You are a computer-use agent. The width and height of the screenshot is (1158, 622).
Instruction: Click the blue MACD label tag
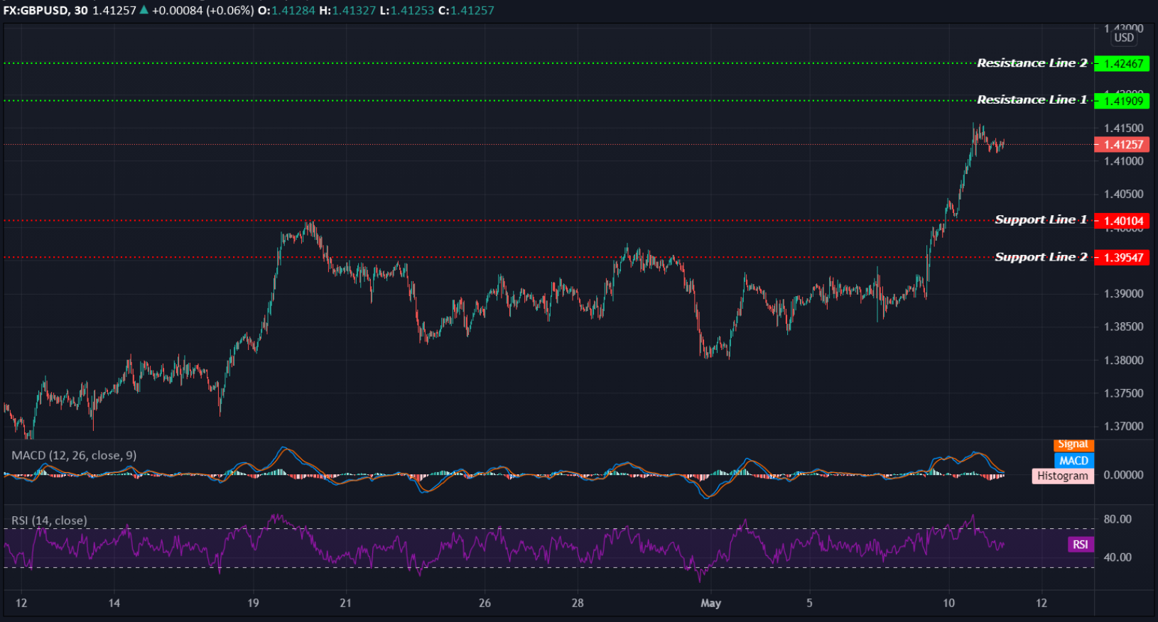pyautogui.click(x=1073, y=461)
